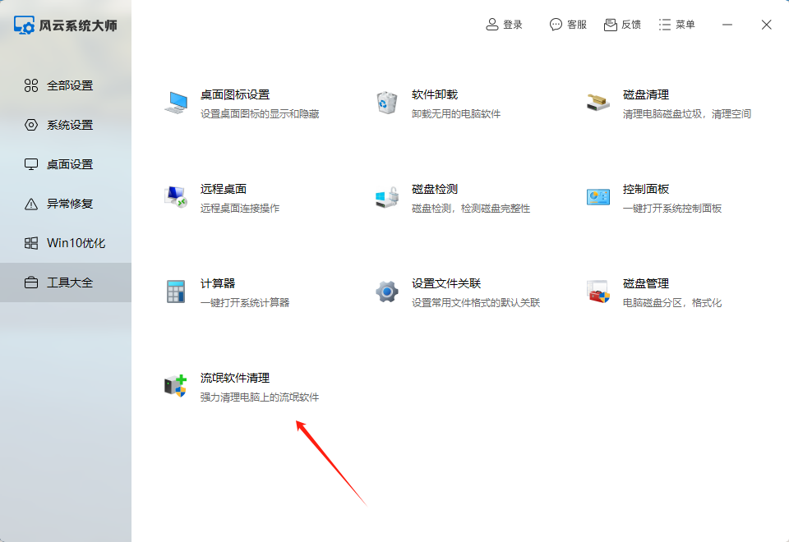
Task: Click description 电脑磁盘分区，格式化
Action: (672, 303)
